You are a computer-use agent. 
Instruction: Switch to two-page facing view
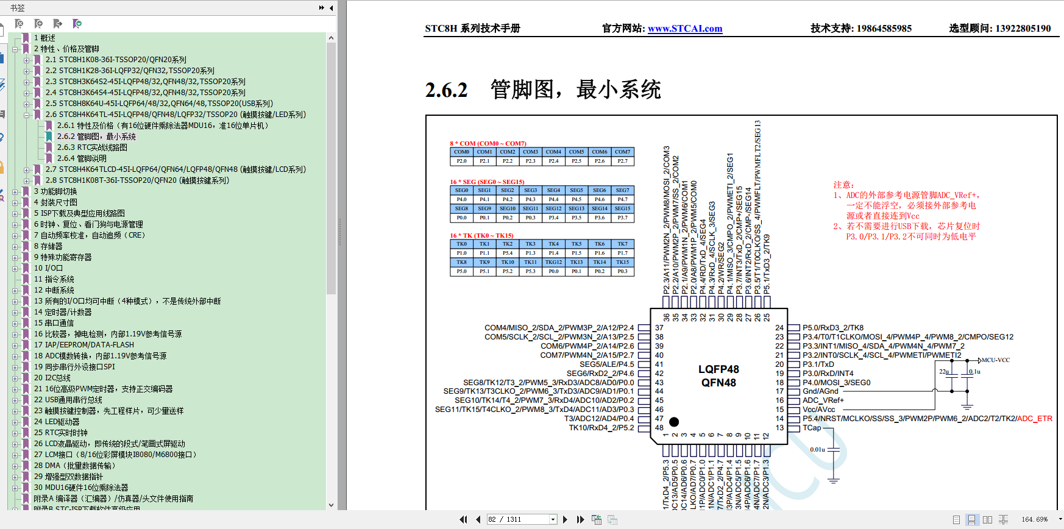point(988,520)
